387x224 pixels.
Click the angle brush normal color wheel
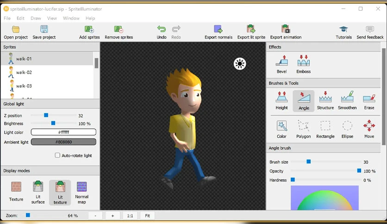tap(325, 198)
